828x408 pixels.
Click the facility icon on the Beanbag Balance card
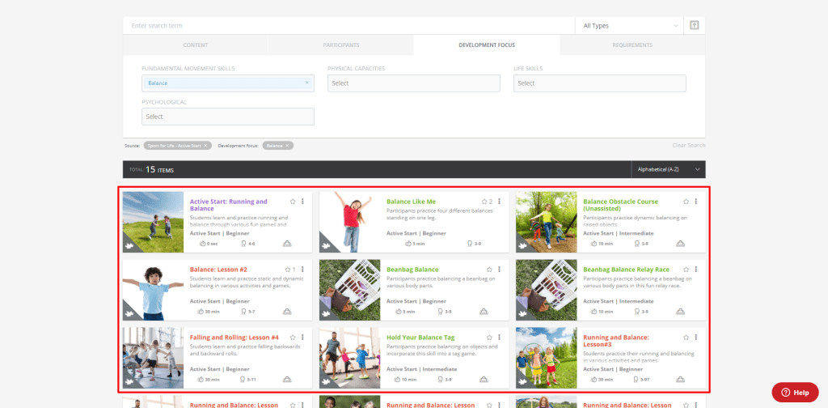[484, 312]
